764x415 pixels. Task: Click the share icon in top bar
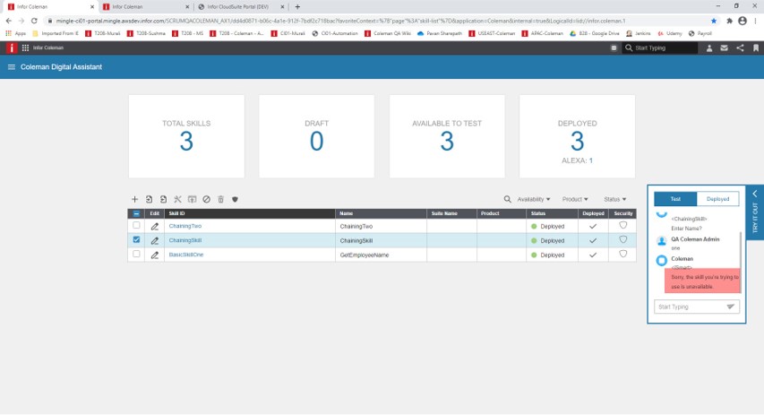click(740, 48)
